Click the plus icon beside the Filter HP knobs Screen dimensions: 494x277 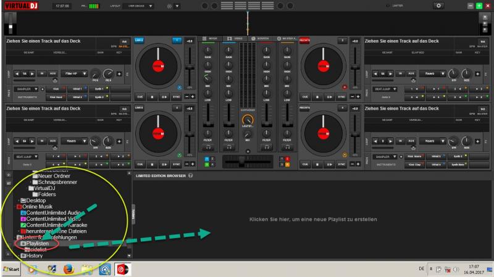tap(119, 74)
